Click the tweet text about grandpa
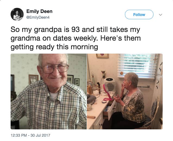Image resolution: width=173 pixels, height=141 pixels. point(76,38)
